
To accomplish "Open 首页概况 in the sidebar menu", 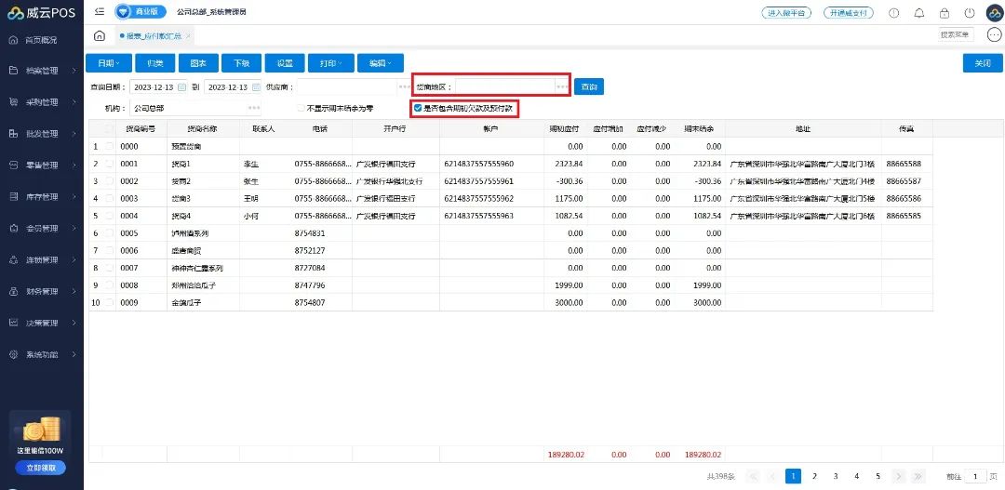I will pos(42,40).
